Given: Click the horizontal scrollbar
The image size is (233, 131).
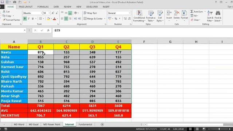Looking at the screenshot, I should click(x=185, y=124).
